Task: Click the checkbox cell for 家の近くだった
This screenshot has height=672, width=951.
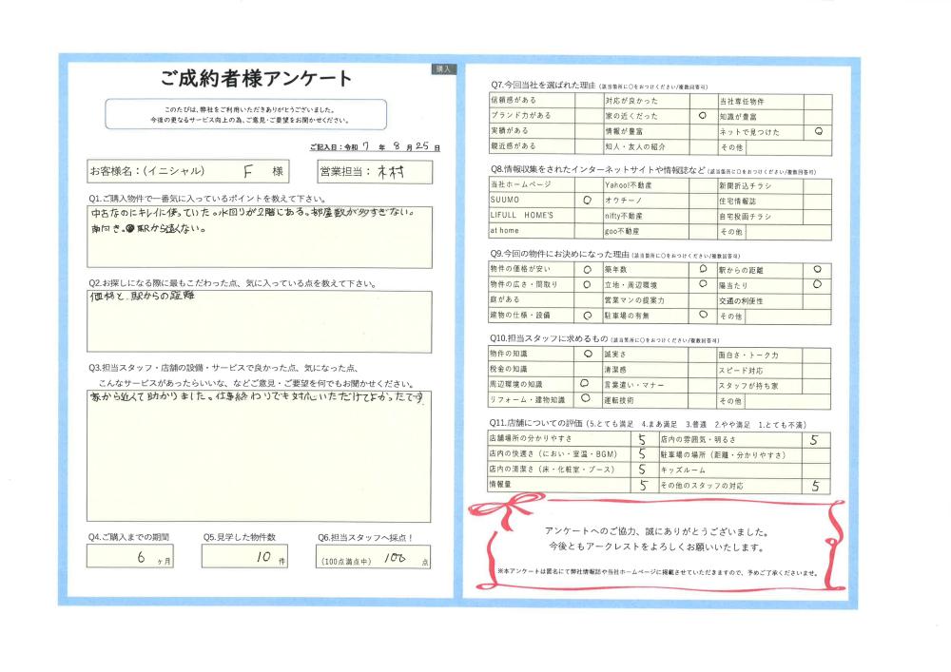Action: click(x=703, y=116)
